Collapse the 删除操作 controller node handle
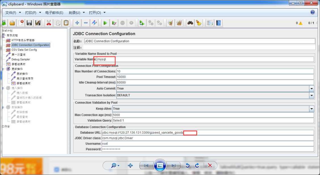Screen dimensions: 320x175 3,107
